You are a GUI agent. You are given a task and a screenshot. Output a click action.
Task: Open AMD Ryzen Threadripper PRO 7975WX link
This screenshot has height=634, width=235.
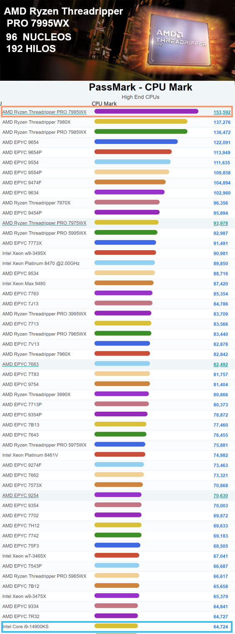[x=45, y=223]
